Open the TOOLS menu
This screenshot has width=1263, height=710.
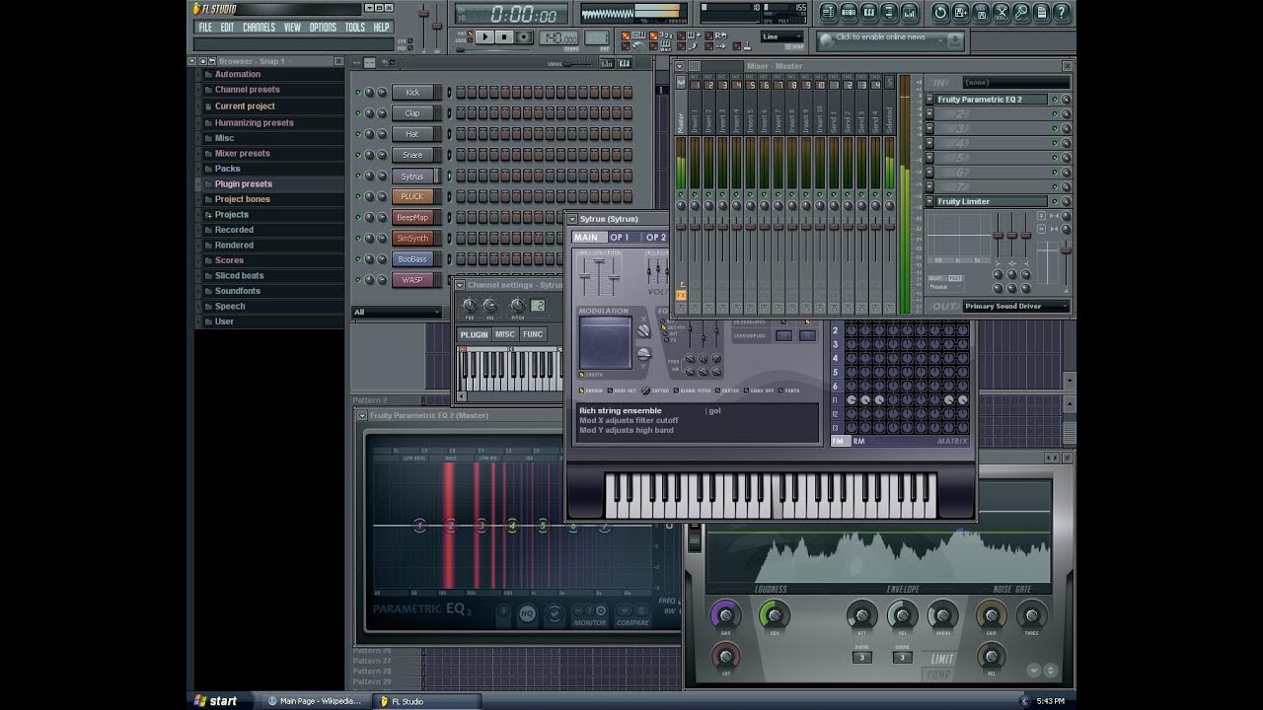[x=355, y=28]
